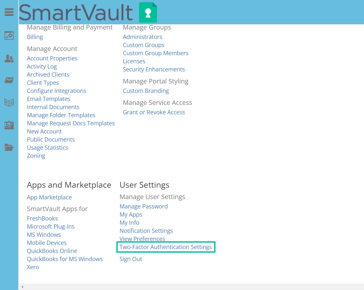Sign Out of the account
Viewport: 364px width, 290px height.
pos(131,259)
